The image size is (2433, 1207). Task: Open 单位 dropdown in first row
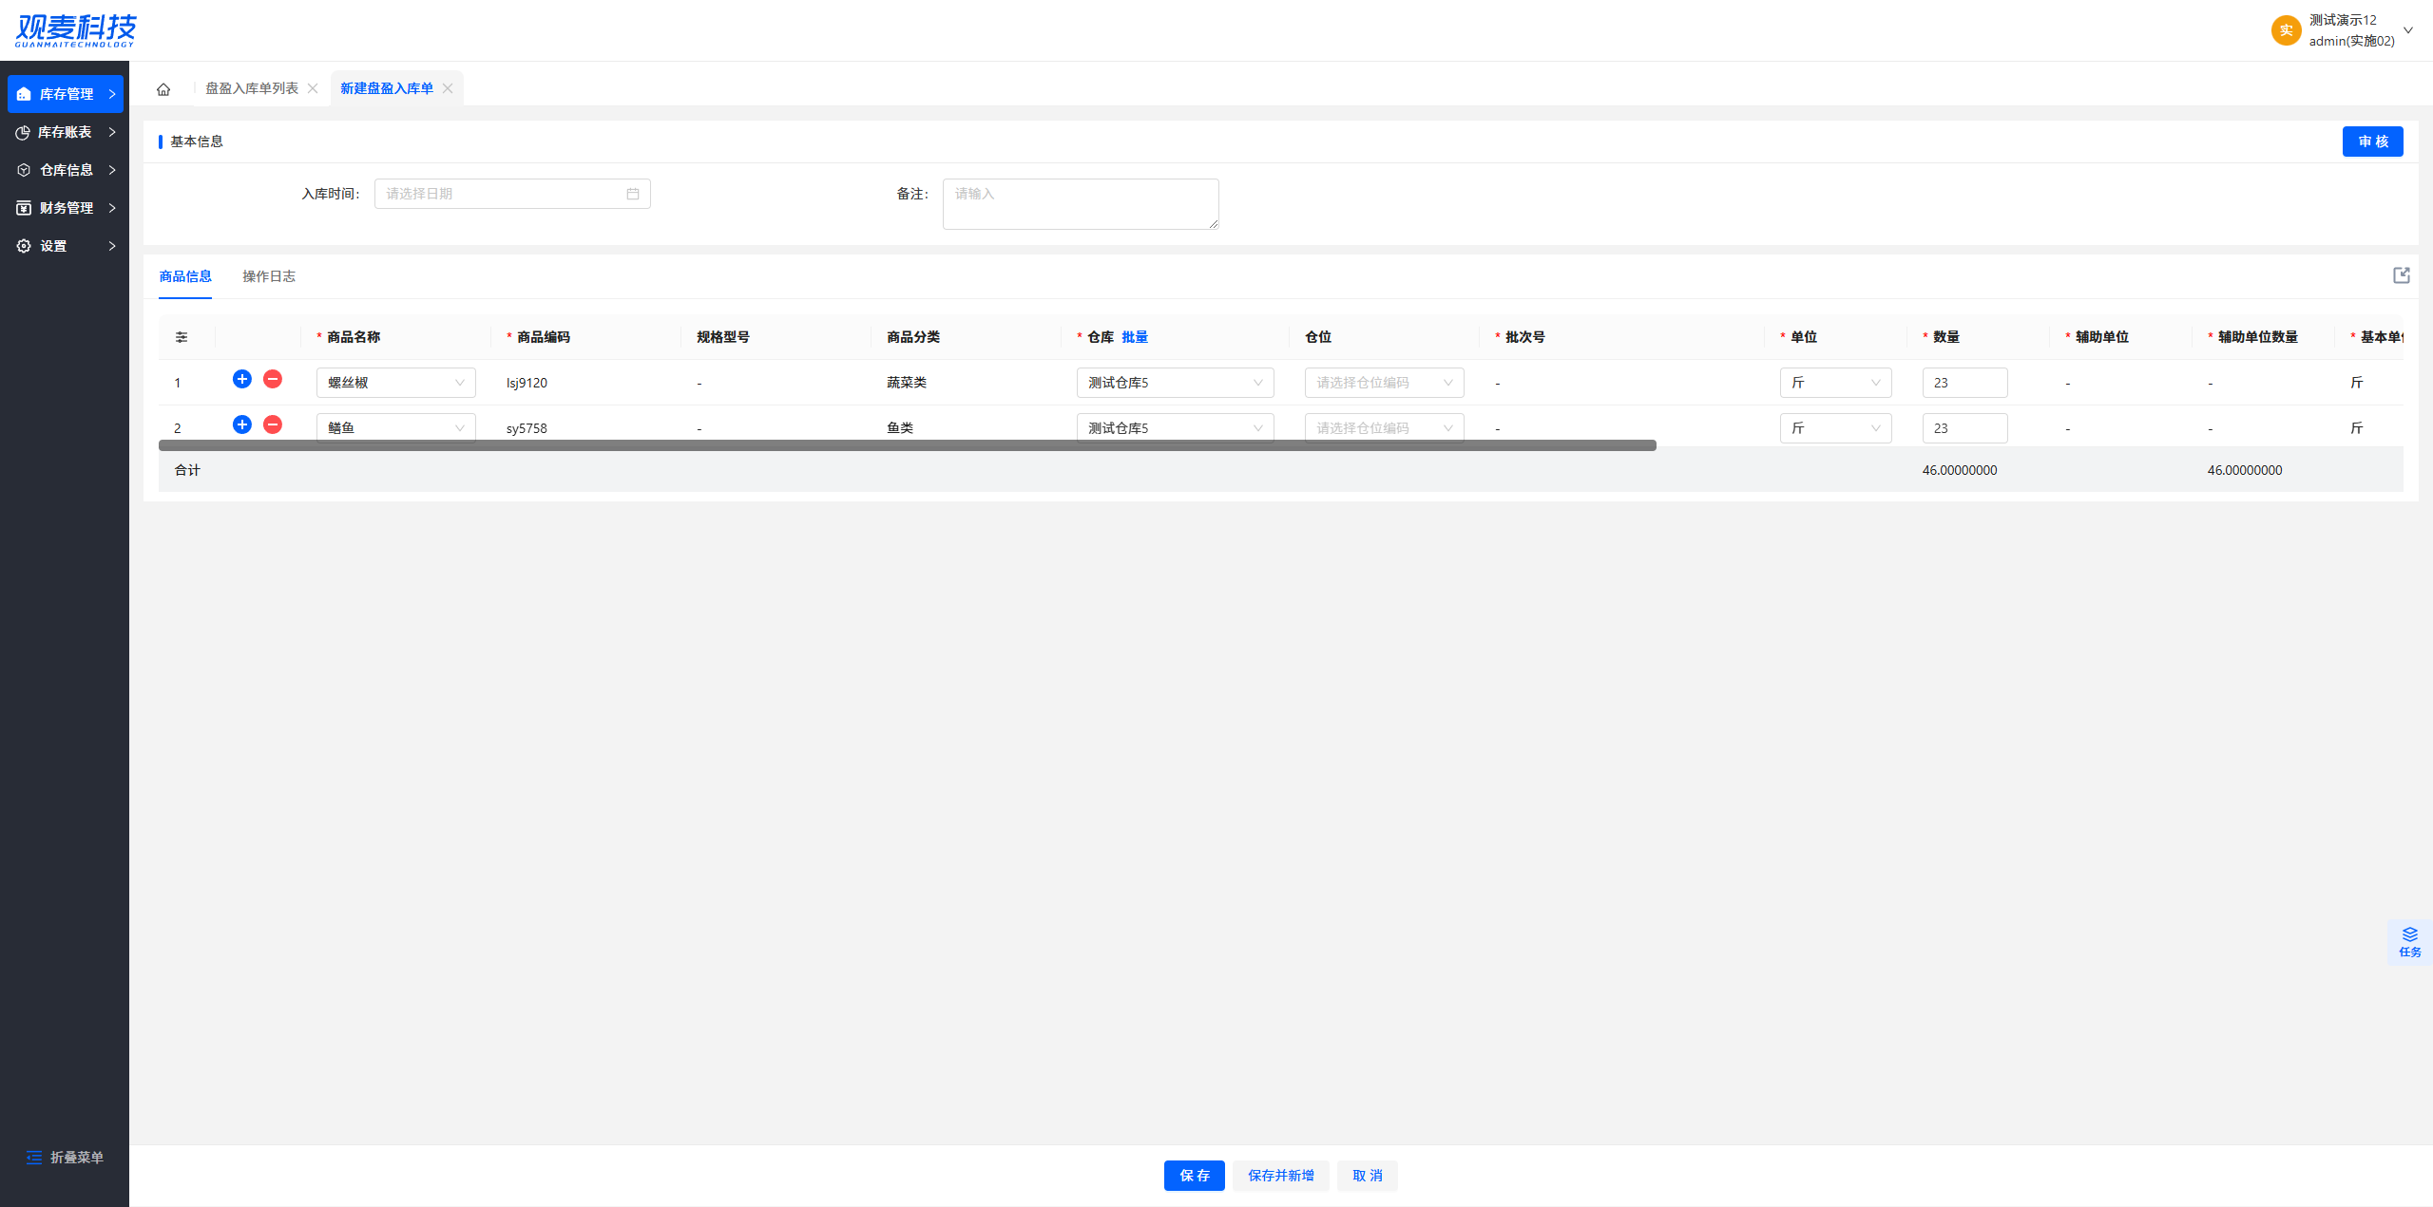click(1834, 383)
